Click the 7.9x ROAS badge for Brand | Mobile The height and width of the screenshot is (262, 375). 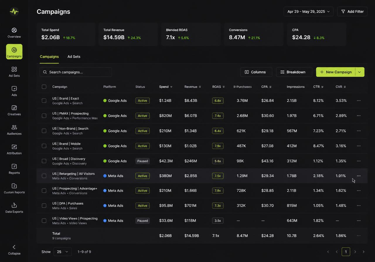pyautogui.click(x=218, y=146)
